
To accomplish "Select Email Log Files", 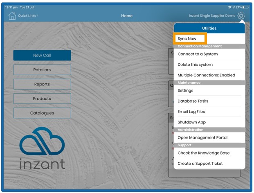I will pos(209,112).
